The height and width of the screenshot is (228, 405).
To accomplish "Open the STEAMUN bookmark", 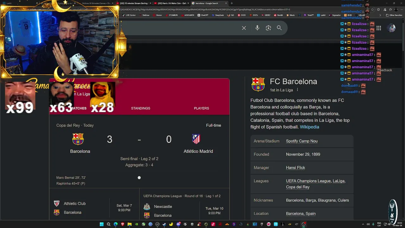I will [171, 15].
